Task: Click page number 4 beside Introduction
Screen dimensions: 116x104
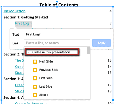Action: [x=111, y=11]
